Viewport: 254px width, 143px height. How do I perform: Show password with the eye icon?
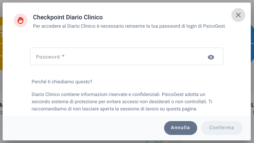(211, 57)
